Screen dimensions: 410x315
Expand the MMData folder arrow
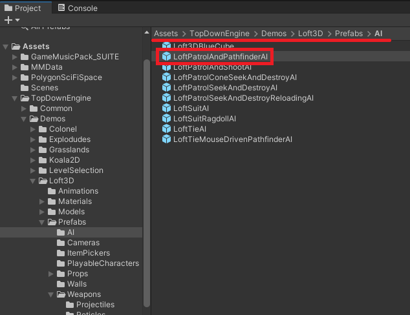click(15, 67)
